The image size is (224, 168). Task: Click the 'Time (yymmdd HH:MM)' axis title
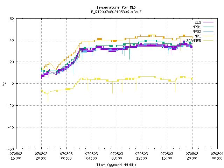[x=116, y=165]
